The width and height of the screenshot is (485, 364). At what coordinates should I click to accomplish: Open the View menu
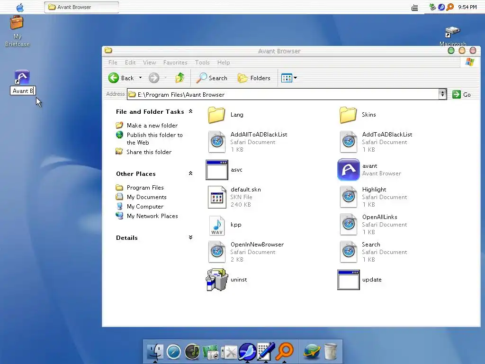(x=149, y=63)
